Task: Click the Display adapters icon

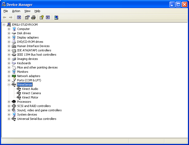Action: point(14,37)
